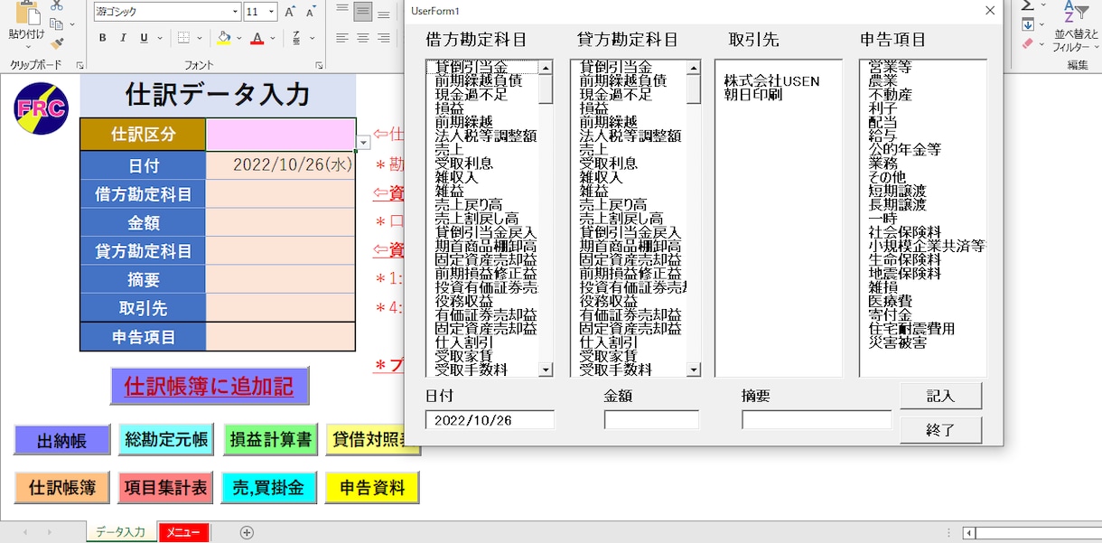The width and height of the screenshot is (1102, 543).
Task: Open 出納帳 button
Action: click(62, 440)
